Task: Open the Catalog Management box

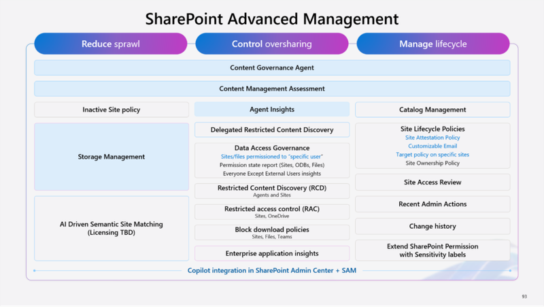Action: tap(432, 110)
